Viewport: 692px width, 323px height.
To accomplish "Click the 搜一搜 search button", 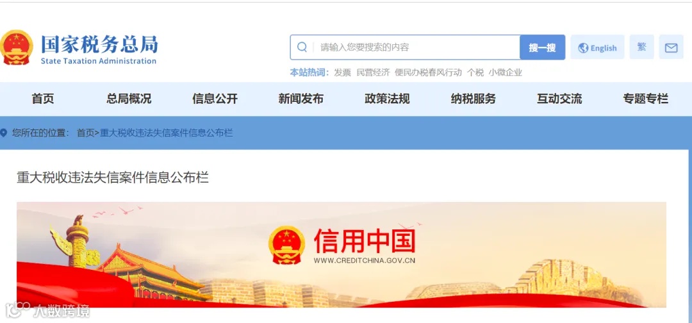I will [543, 47].
